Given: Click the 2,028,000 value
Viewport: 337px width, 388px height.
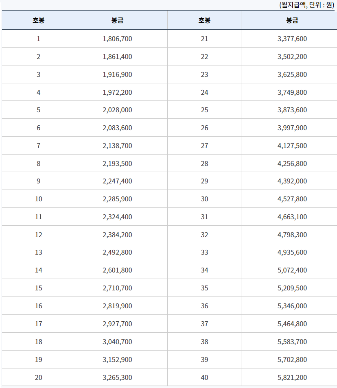Looking at the screenshot, I should 117,110.
